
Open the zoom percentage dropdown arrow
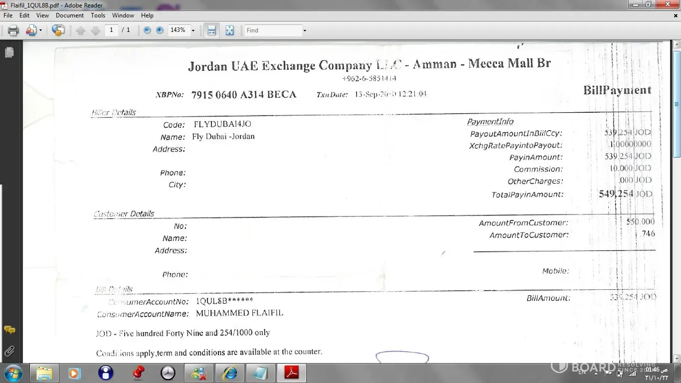(193, 30)
